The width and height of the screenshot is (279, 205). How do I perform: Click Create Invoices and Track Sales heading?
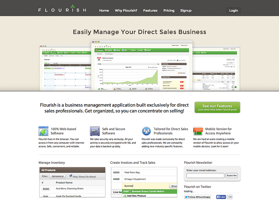pos(133,163)
